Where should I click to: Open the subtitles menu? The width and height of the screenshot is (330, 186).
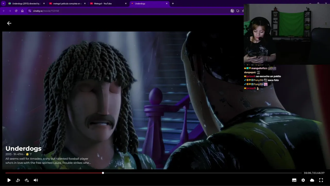[294, 180]
